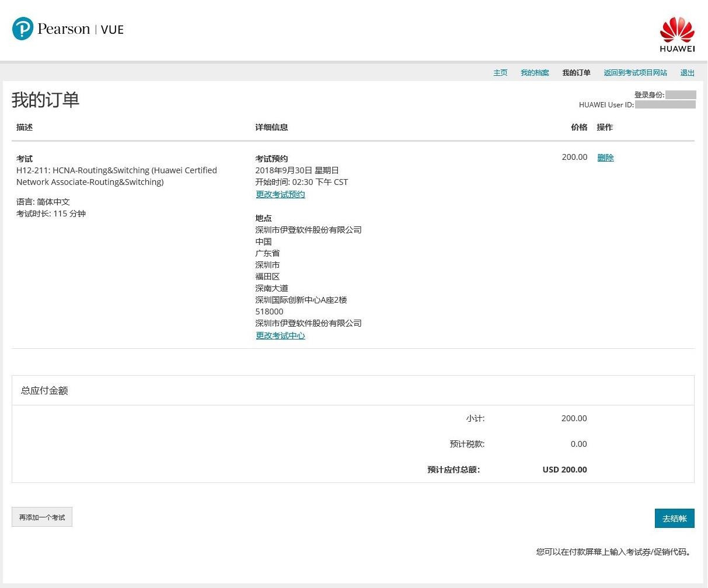Click the 考试时长: 115 分钟 text
The height and width of the screenshot is (588, 708).
(51, 213)
